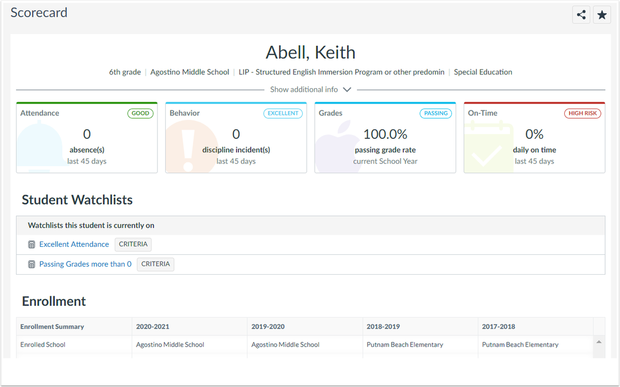Viewport: 620px width, 387px height.
Task: Click the 0% daily on time value
Action: tap(534, 135)
